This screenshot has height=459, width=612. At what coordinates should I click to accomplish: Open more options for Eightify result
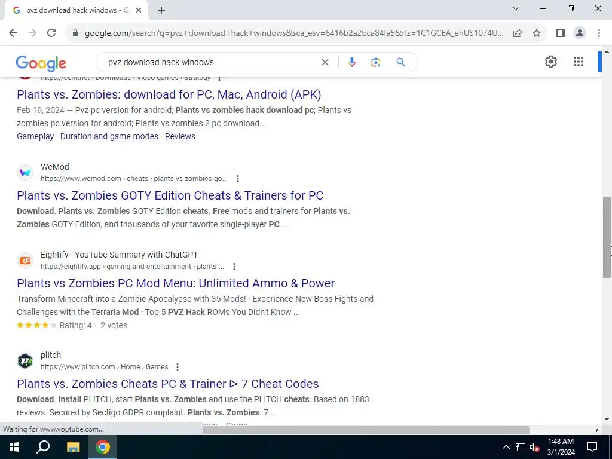coord(234,267)
